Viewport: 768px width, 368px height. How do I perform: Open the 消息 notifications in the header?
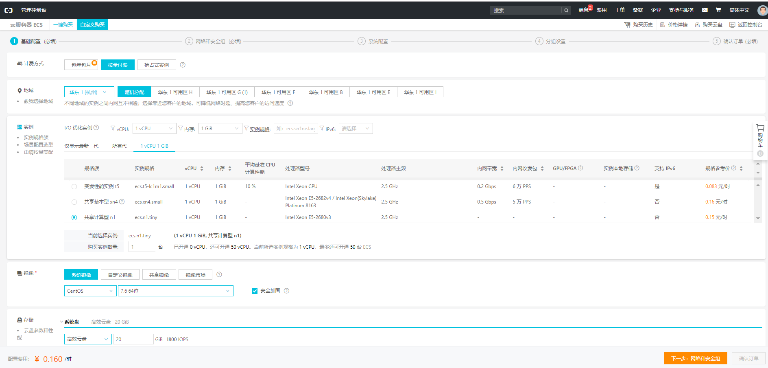583,10
